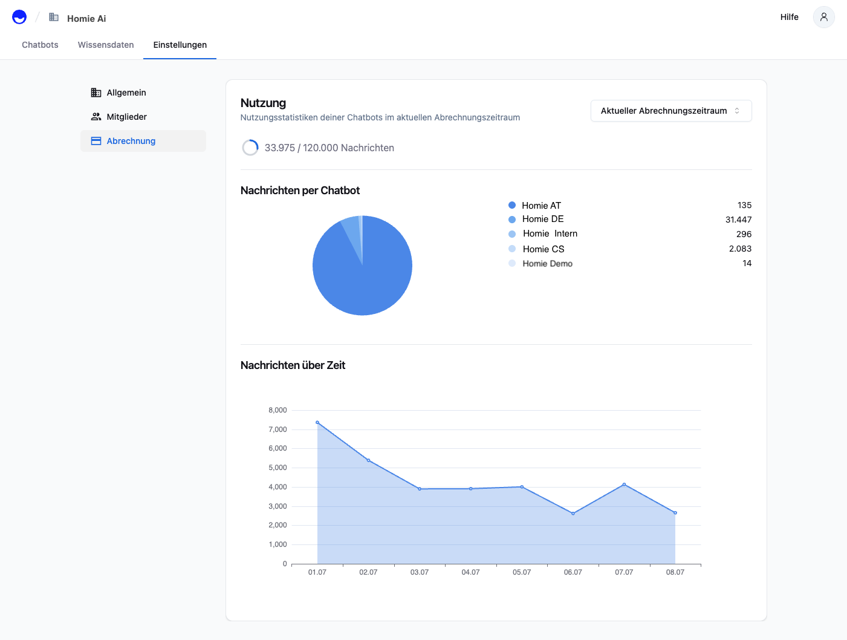
Task: Click the 01.07 data point on the line chart
Action: pos(317,422)
